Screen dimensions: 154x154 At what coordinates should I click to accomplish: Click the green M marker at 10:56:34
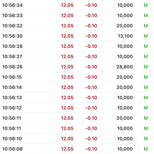pos(146,5)
